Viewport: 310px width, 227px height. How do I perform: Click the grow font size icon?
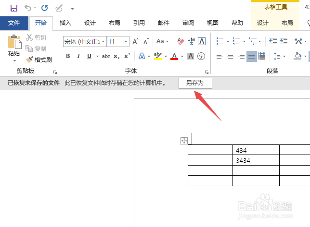[x=135, y=41]
